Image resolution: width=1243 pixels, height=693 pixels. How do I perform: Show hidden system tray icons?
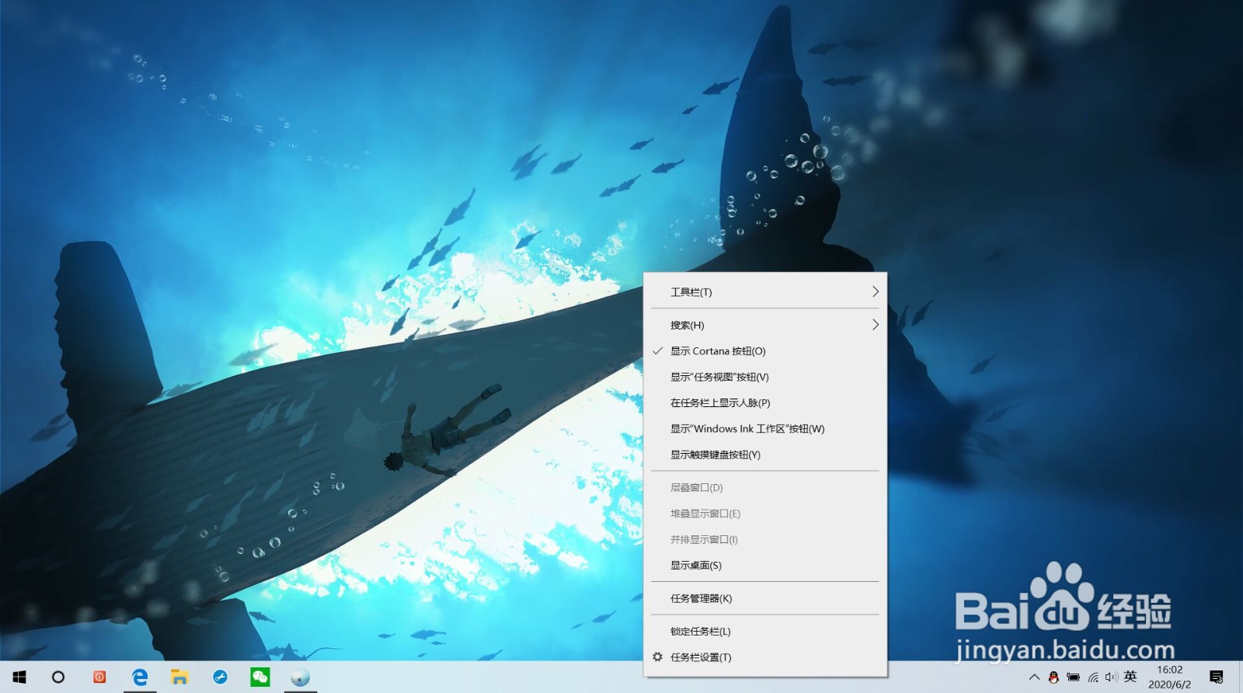point(1034,677)
